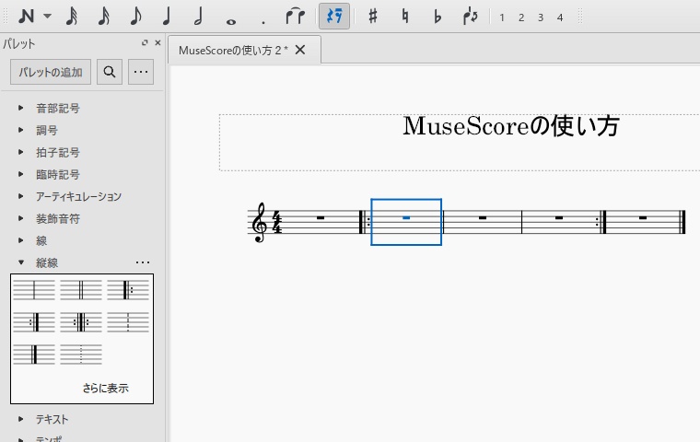Select the end repeat barline on staff
The image size is (700, 442).
601,222
